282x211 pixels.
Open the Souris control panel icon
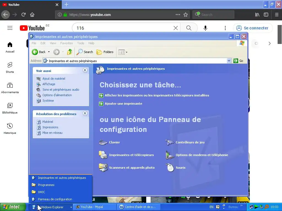tap(175, 168)
